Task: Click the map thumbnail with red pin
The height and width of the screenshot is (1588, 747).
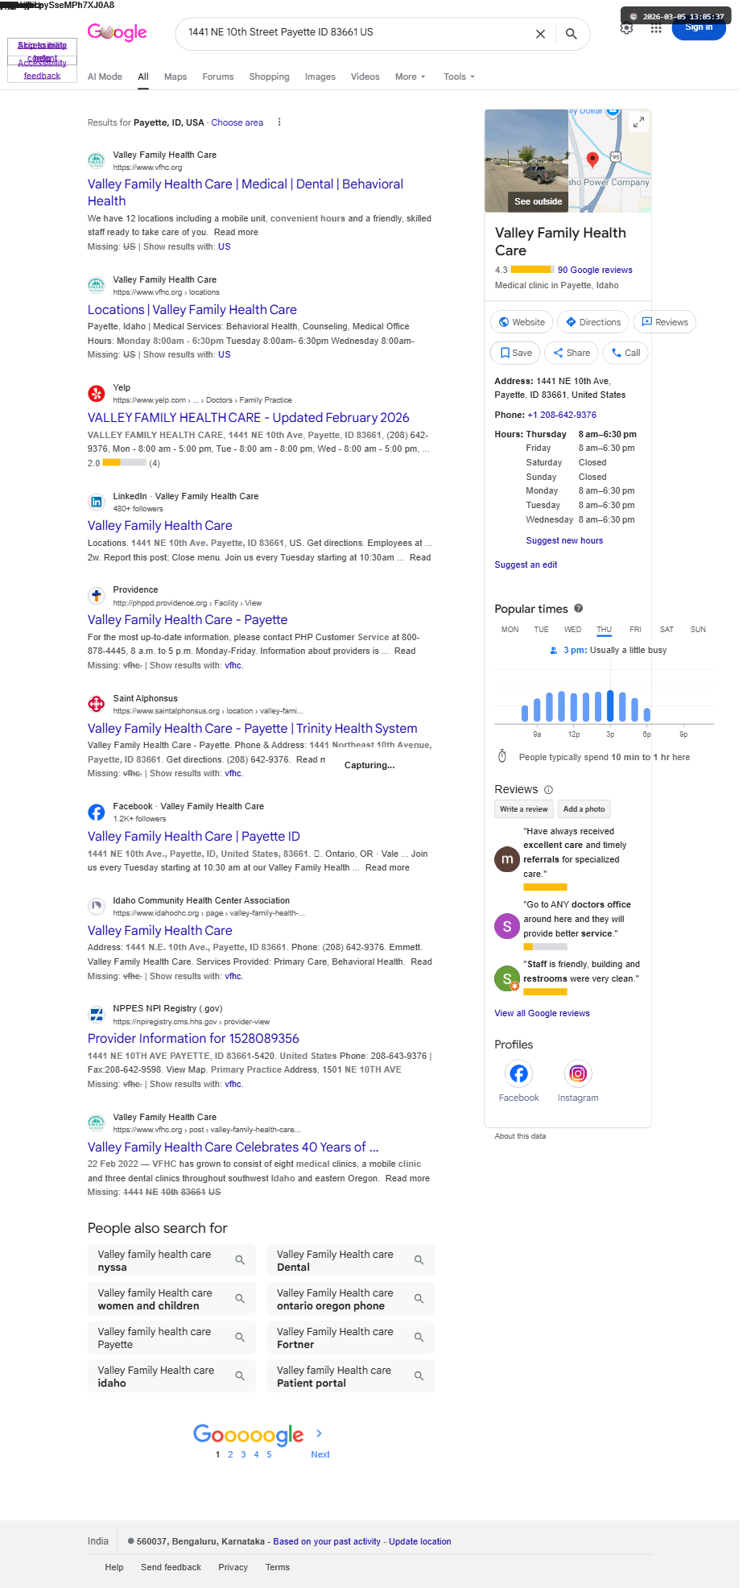Action: [610, 160]
